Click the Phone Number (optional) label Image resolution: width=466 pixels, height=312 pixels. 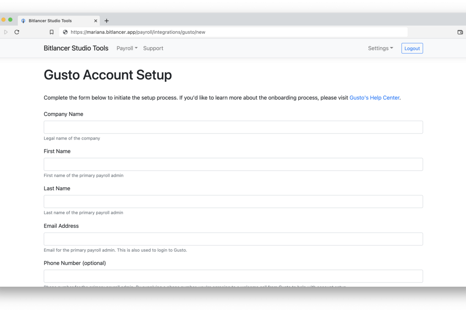click(x=75, y=263)
